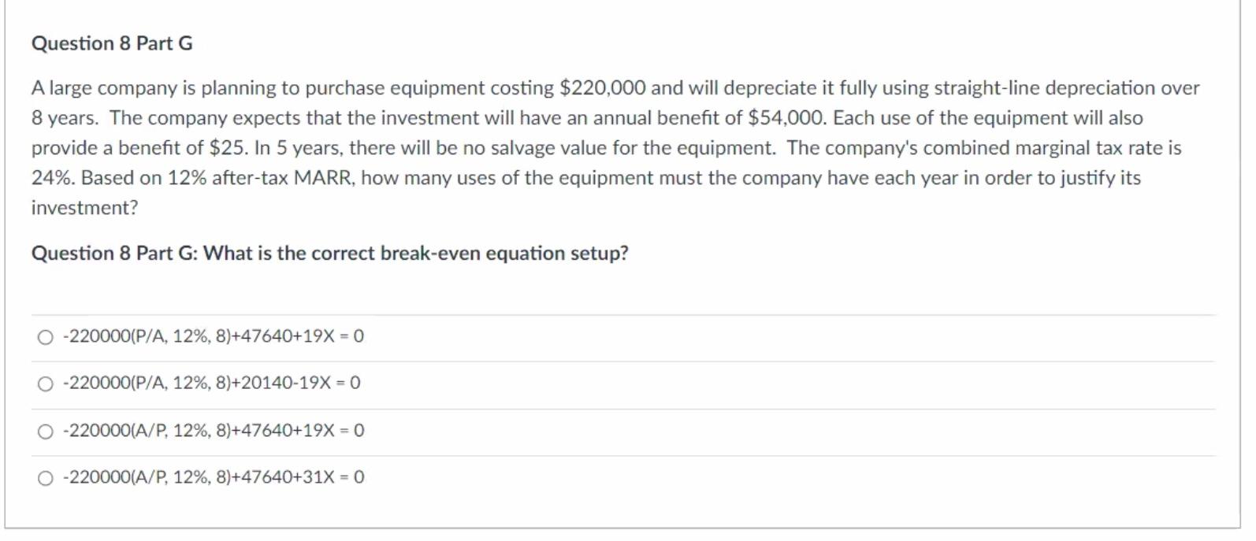
Task: Select the radio button for +20140-19X option
Action: 46,384
